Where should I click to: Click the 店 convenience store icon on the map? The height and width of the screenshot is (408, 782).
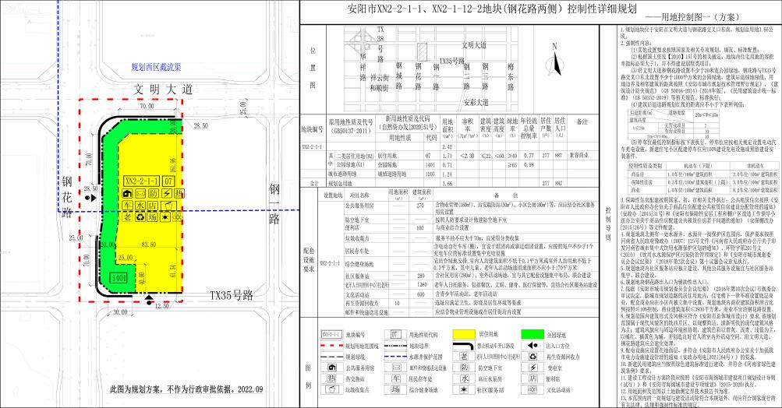tap(153, 206)
